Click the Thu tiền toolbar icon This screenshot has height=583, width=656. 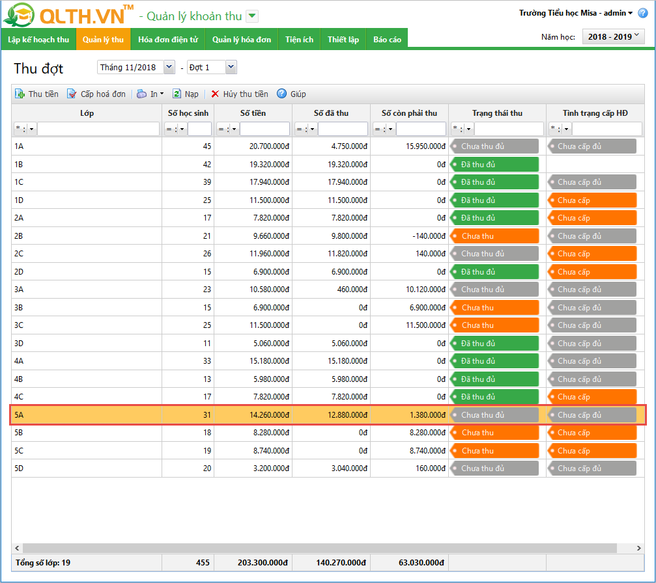click(20, 94)
